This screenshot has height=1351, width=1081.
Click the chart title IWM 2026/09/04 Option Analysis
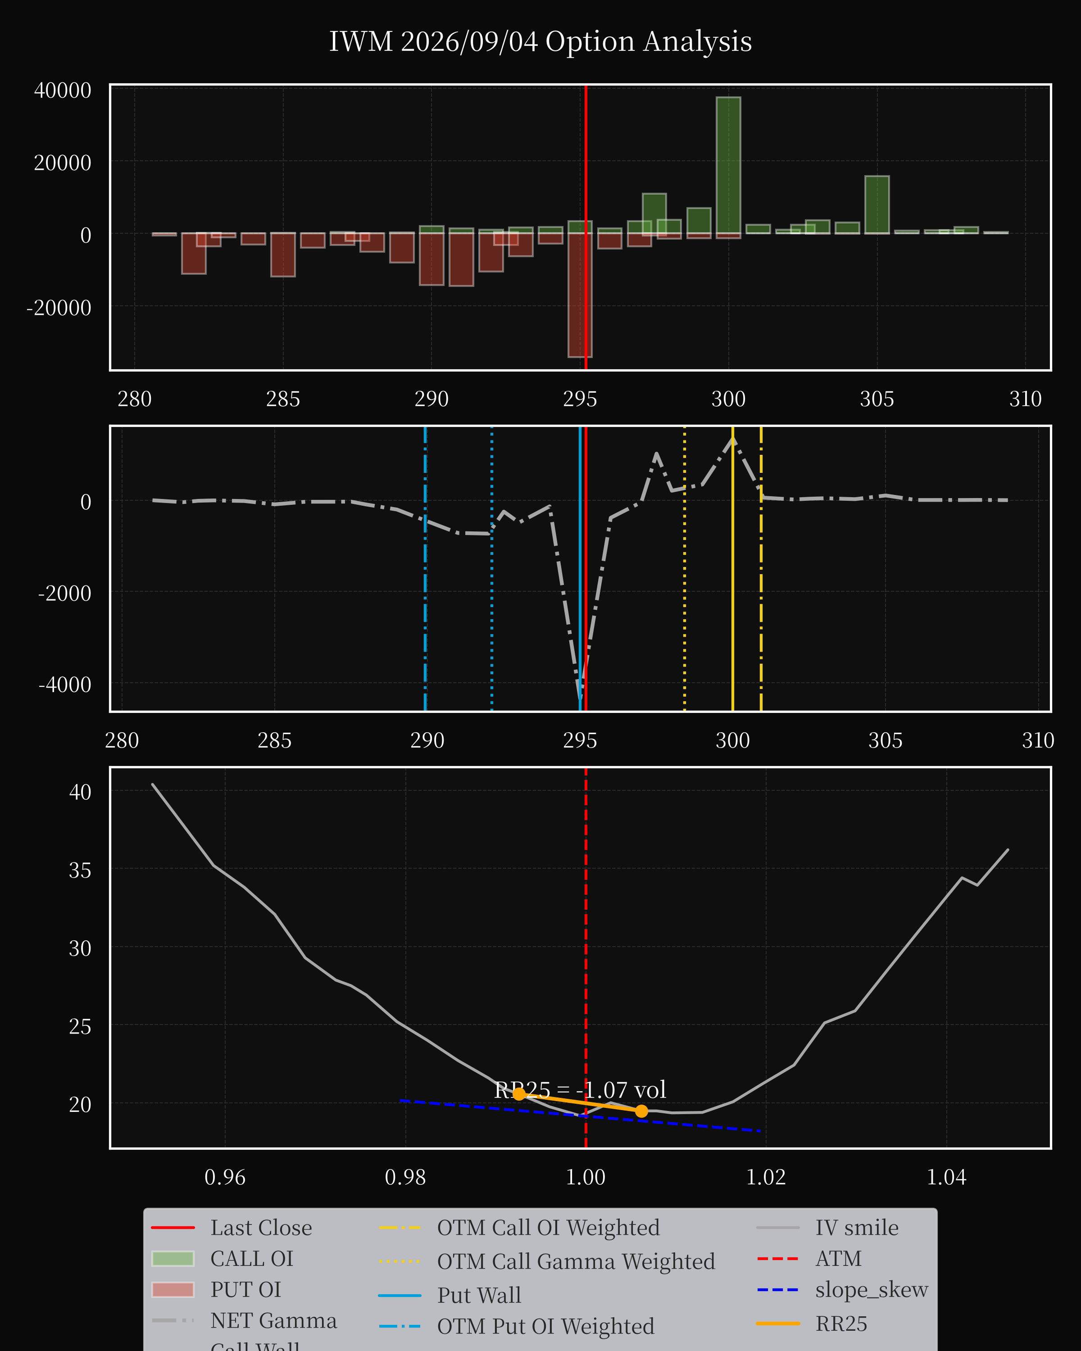(540, 42)
